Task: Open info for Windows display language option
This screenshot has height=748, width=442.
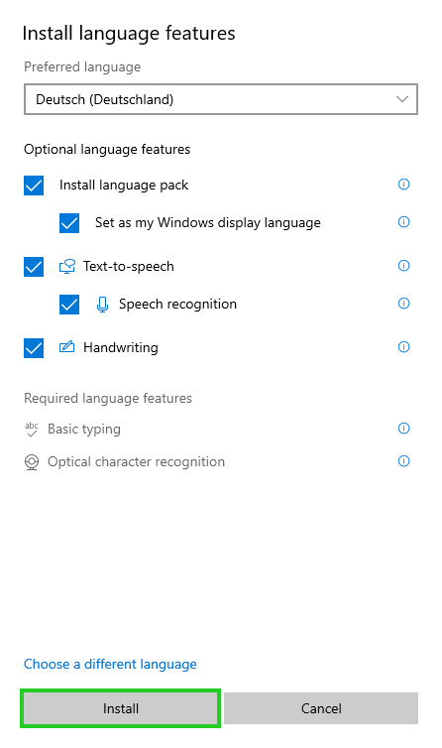Action: coord(403,222)
